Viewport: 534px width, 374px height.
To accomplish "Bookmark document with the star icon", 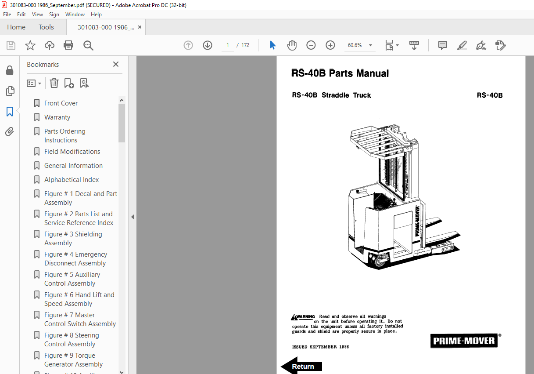I will tap(30, 45).
